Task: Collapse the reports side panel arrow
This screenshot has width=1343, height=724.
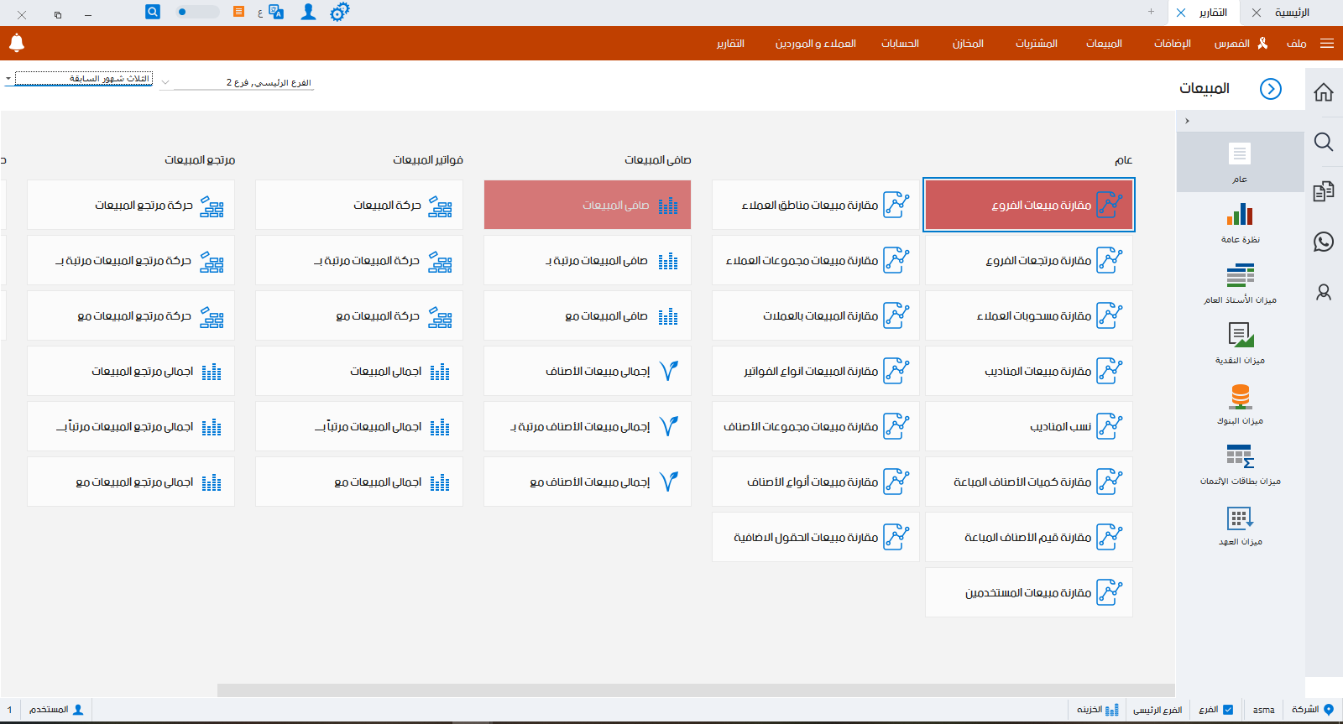Action: [x=1187, y=121]
